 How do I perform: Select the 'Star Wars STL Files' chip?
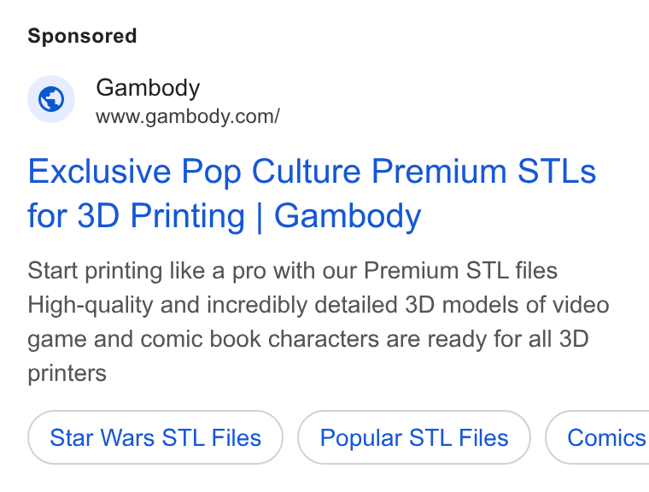(155, 437)
